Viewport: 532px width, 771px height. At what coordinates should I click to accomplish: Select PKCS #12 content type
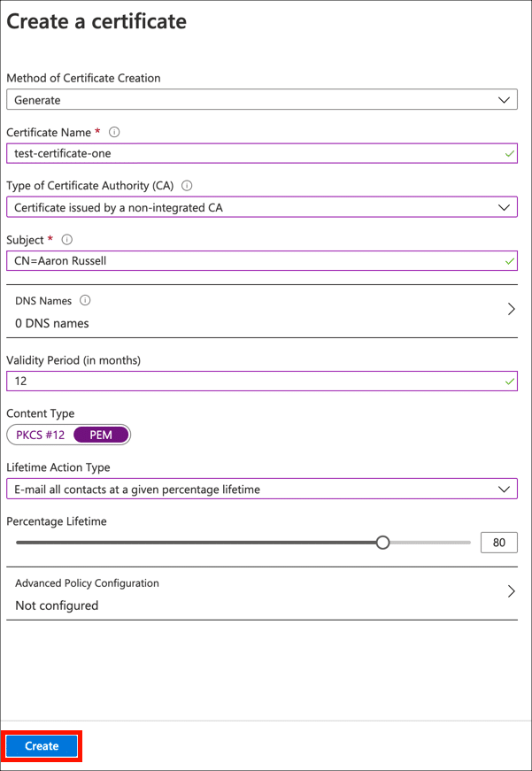coord(41,435)
